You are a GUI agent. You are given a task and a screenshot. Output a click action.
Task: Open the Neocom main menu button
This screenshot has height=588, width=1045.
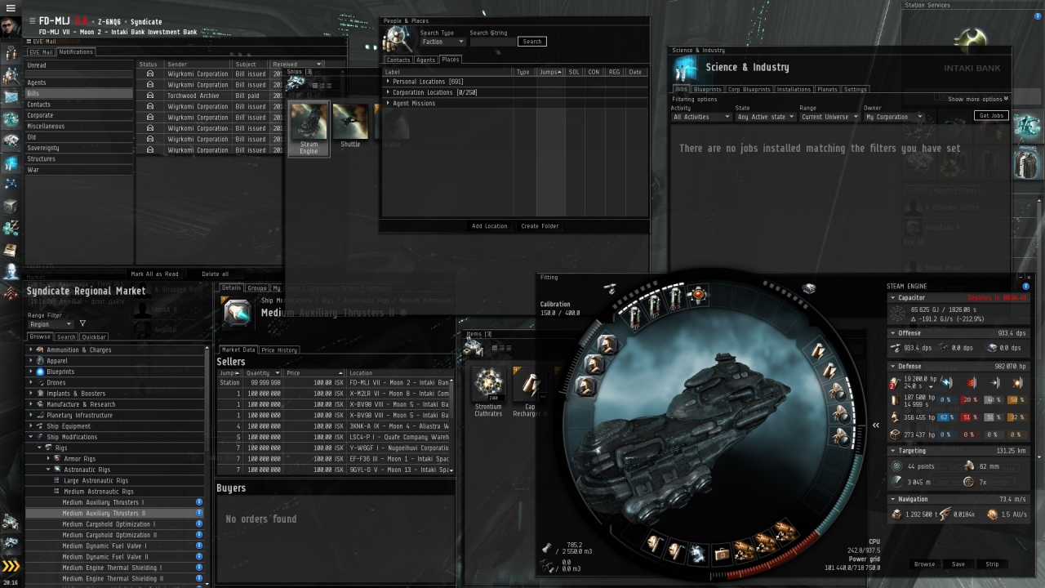(11, 7)
